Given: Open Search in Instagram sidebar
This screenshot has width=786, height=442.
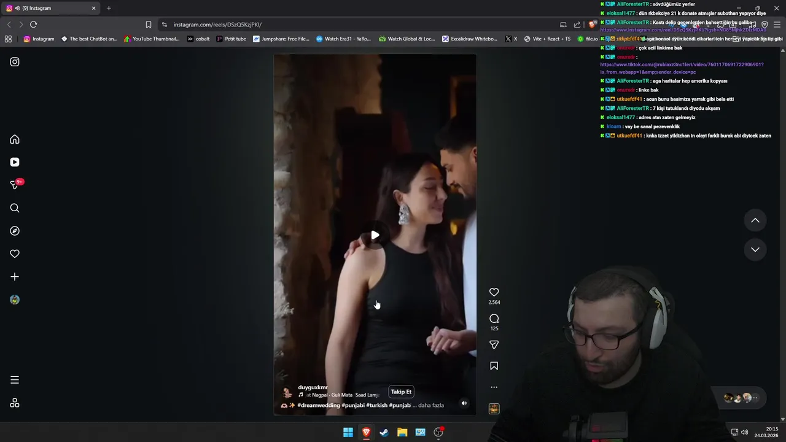Looking at the screenshot, I should click(x=15, y=208).
